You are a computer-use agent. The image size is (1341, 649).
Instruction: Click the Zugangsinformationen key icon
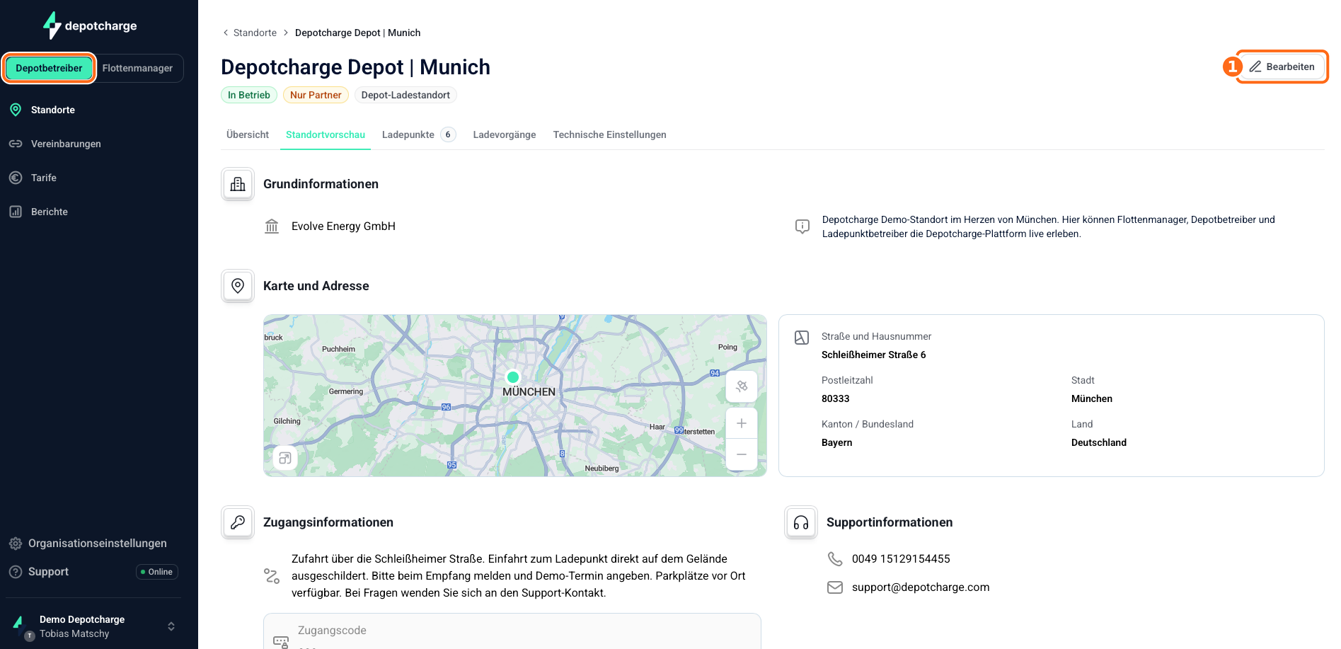pyautogui.click(x=238, y=522)
